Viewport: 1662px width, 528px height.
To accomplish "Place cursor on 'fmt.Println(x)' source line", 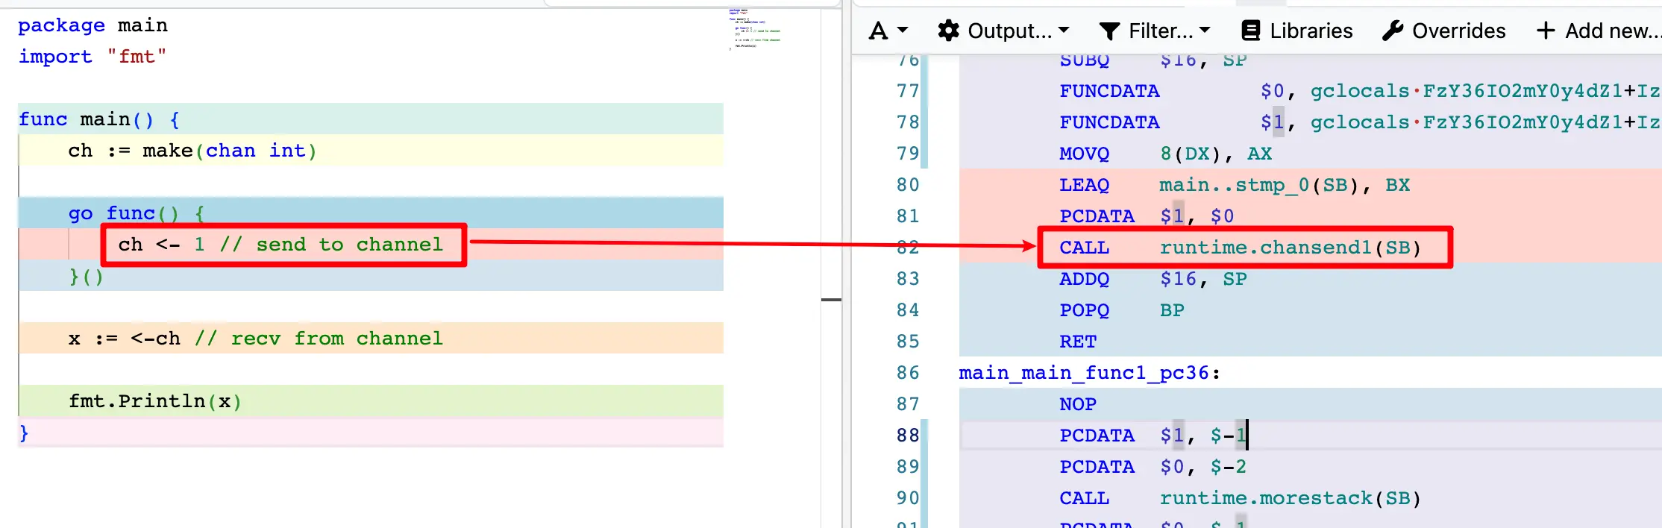I will tap(155, 401).
